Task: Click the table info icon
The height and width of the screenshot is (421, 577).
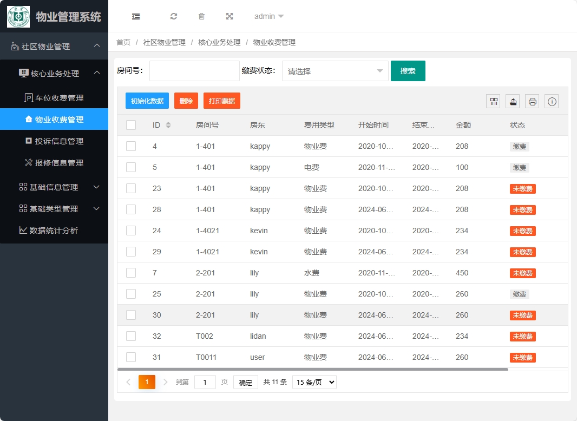Action: (x=551, y=101)
